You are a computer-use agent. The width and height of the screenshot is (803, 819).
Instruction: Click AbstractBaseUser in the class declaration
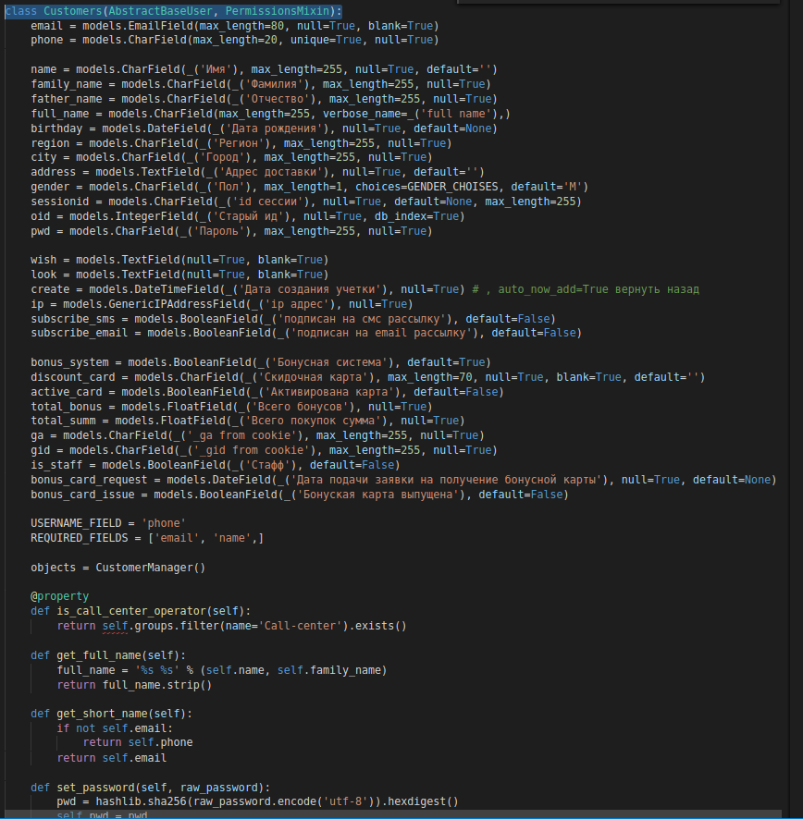[160, 11]
